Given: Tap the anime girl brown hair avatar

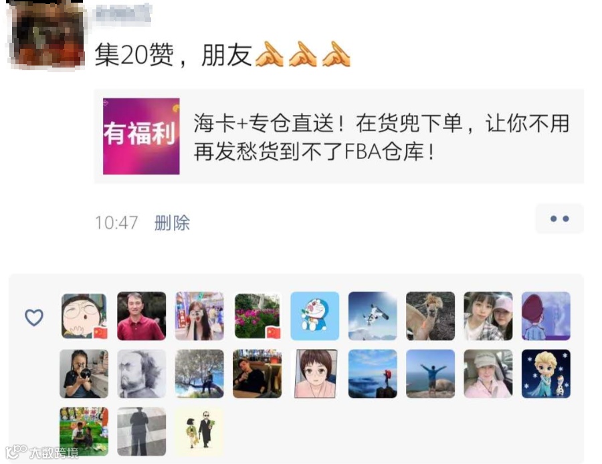Looking at the screenshot, I should (315, 374).
